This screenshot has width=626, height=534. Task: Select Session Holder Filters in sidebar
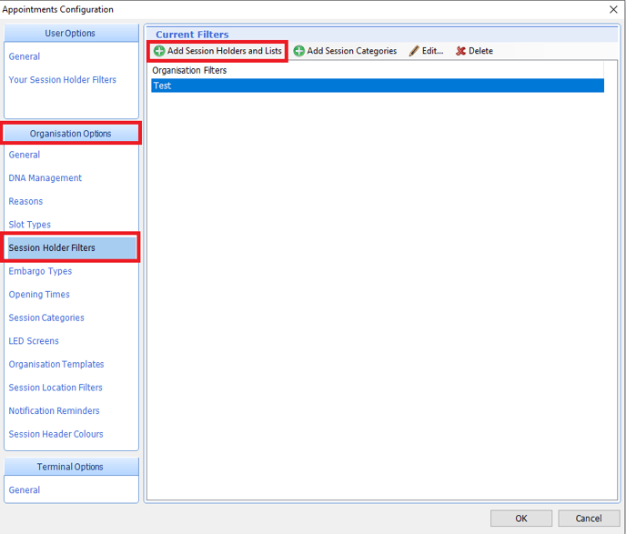coord(52,247)
